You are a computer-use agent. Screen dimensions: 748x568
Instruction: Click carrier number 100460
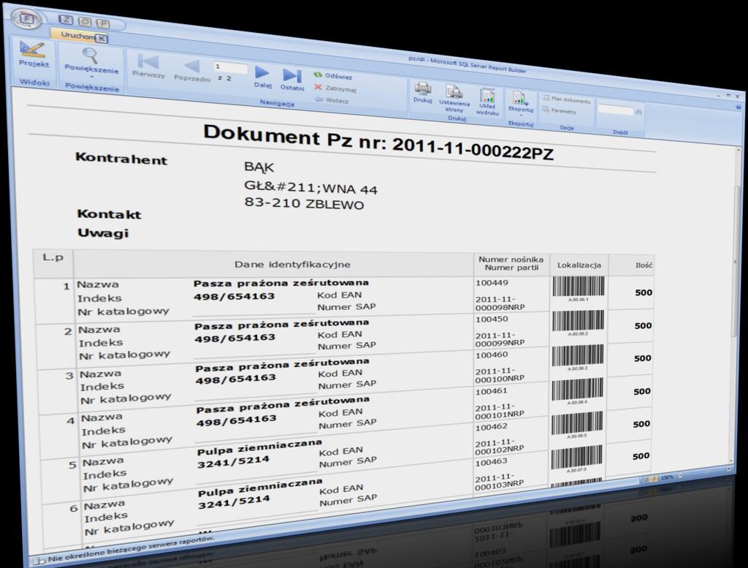(492, 355)
